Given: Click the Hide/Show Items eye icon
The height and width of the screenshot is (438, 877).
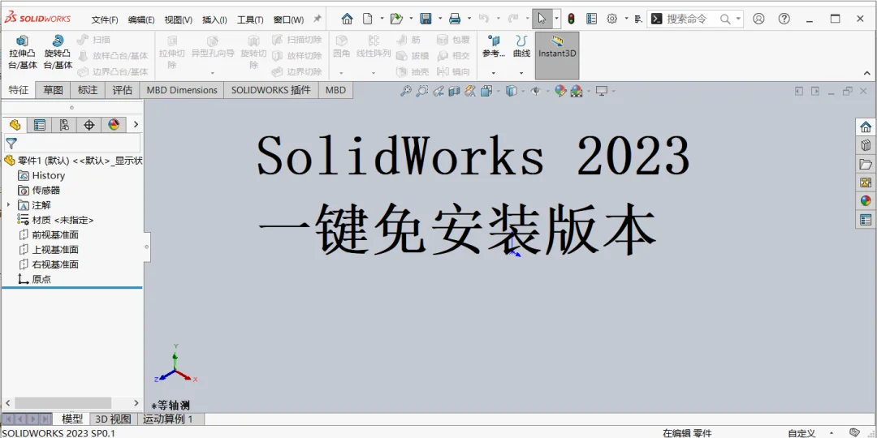Looking at the screenshot, I should [535, 91].
